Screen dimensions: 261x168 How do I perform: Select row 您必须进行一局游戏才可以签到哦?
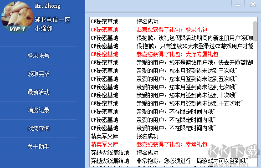click(x=171, y=161)
